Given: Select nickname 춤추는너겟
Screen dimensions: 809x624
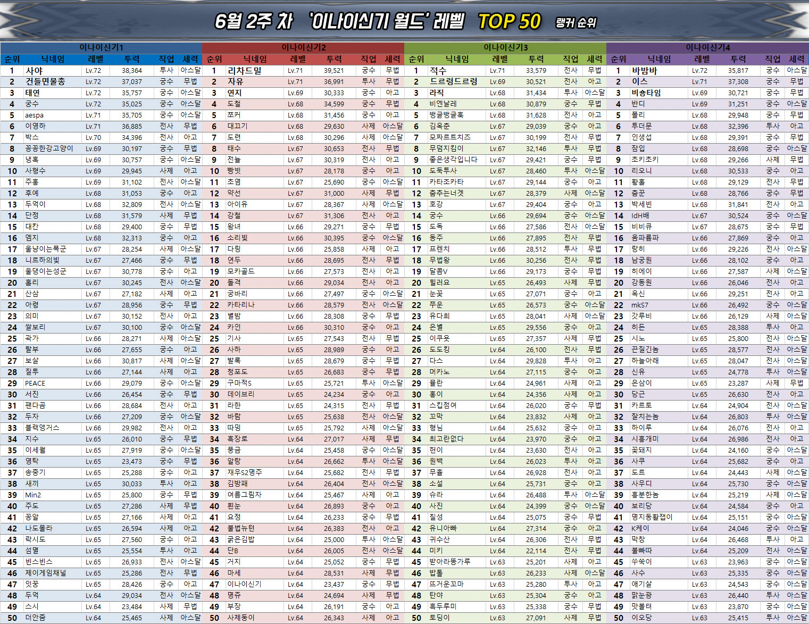Looking at the screenshot, I should point(446,193).
